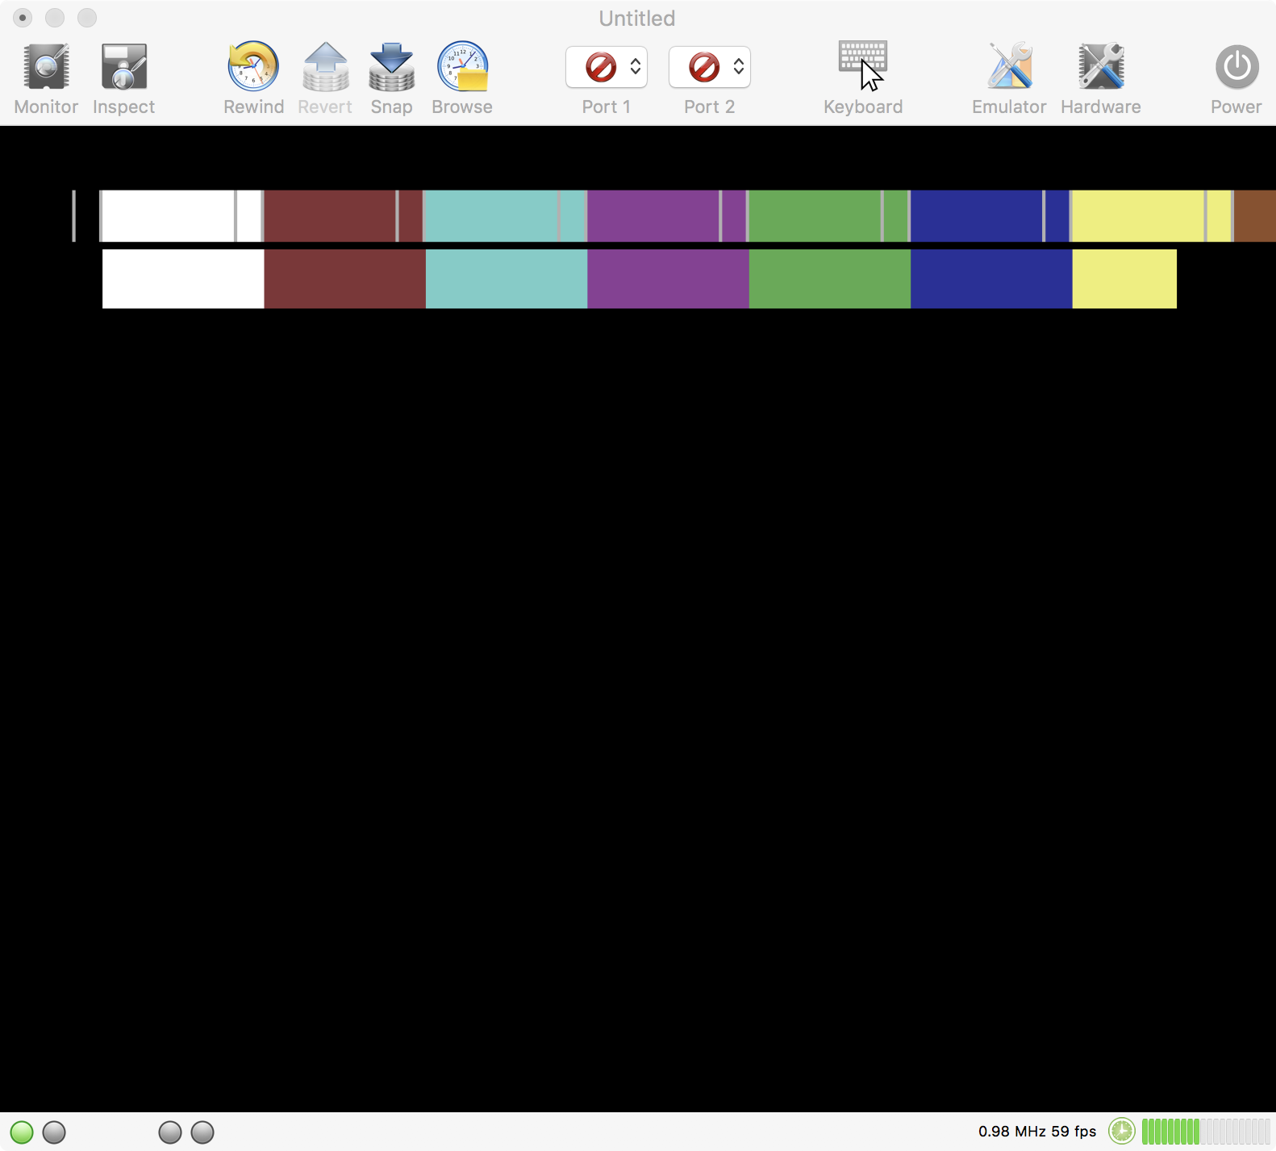Image resolution: width=1276 pixels, height=1151 pixels.
Task: Click the green block in lower bar
Action: [830, 278]
